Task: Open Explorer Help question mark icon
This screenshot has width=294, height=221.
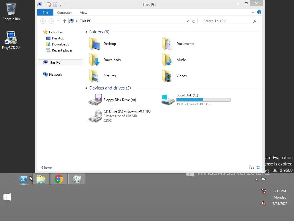Action: 259,12
